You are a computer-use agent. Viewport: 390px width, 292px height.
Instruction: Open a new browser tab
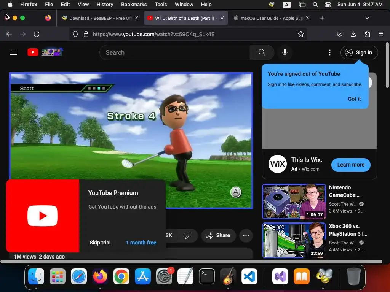tap(322, 18)
